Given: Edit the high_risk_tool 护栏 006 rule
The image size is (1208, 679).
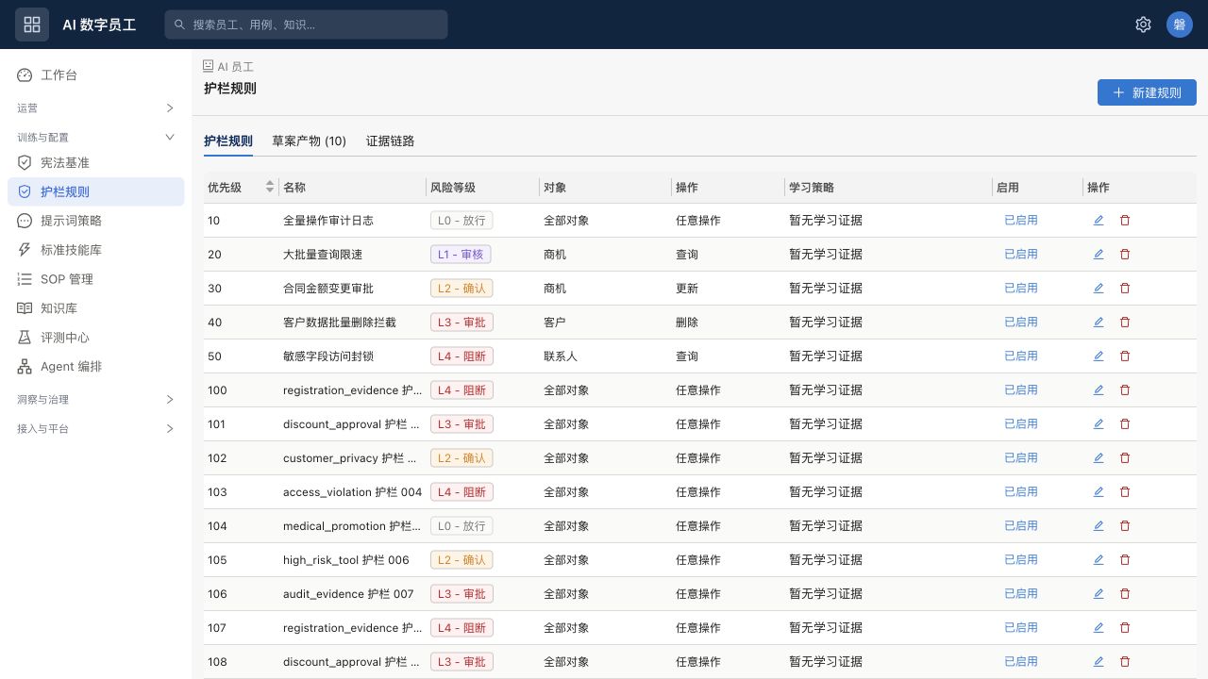Looking at the screenshot, I should 1099,560.
